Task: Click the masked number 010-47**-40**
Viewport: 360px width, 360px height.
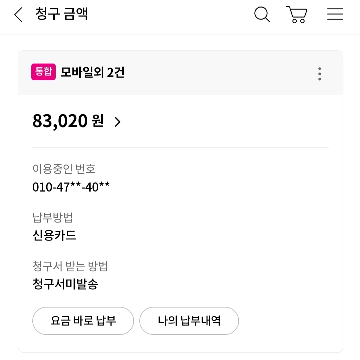Action: (x=71, y=187)
